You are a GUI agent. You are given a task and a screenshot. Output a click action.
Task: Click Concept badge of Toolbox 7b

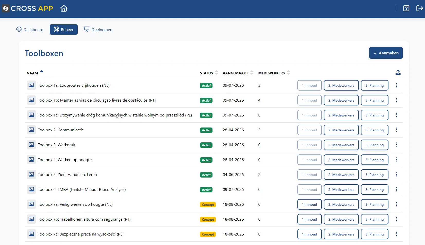pos(208,219)
